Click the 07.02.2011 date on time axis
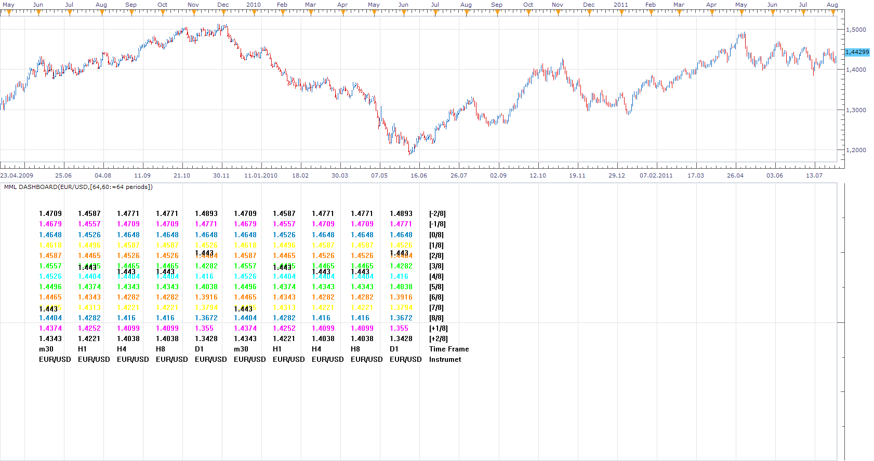Image resolution: width=874 pixels, height=461 pixels. tap(656, 175)
